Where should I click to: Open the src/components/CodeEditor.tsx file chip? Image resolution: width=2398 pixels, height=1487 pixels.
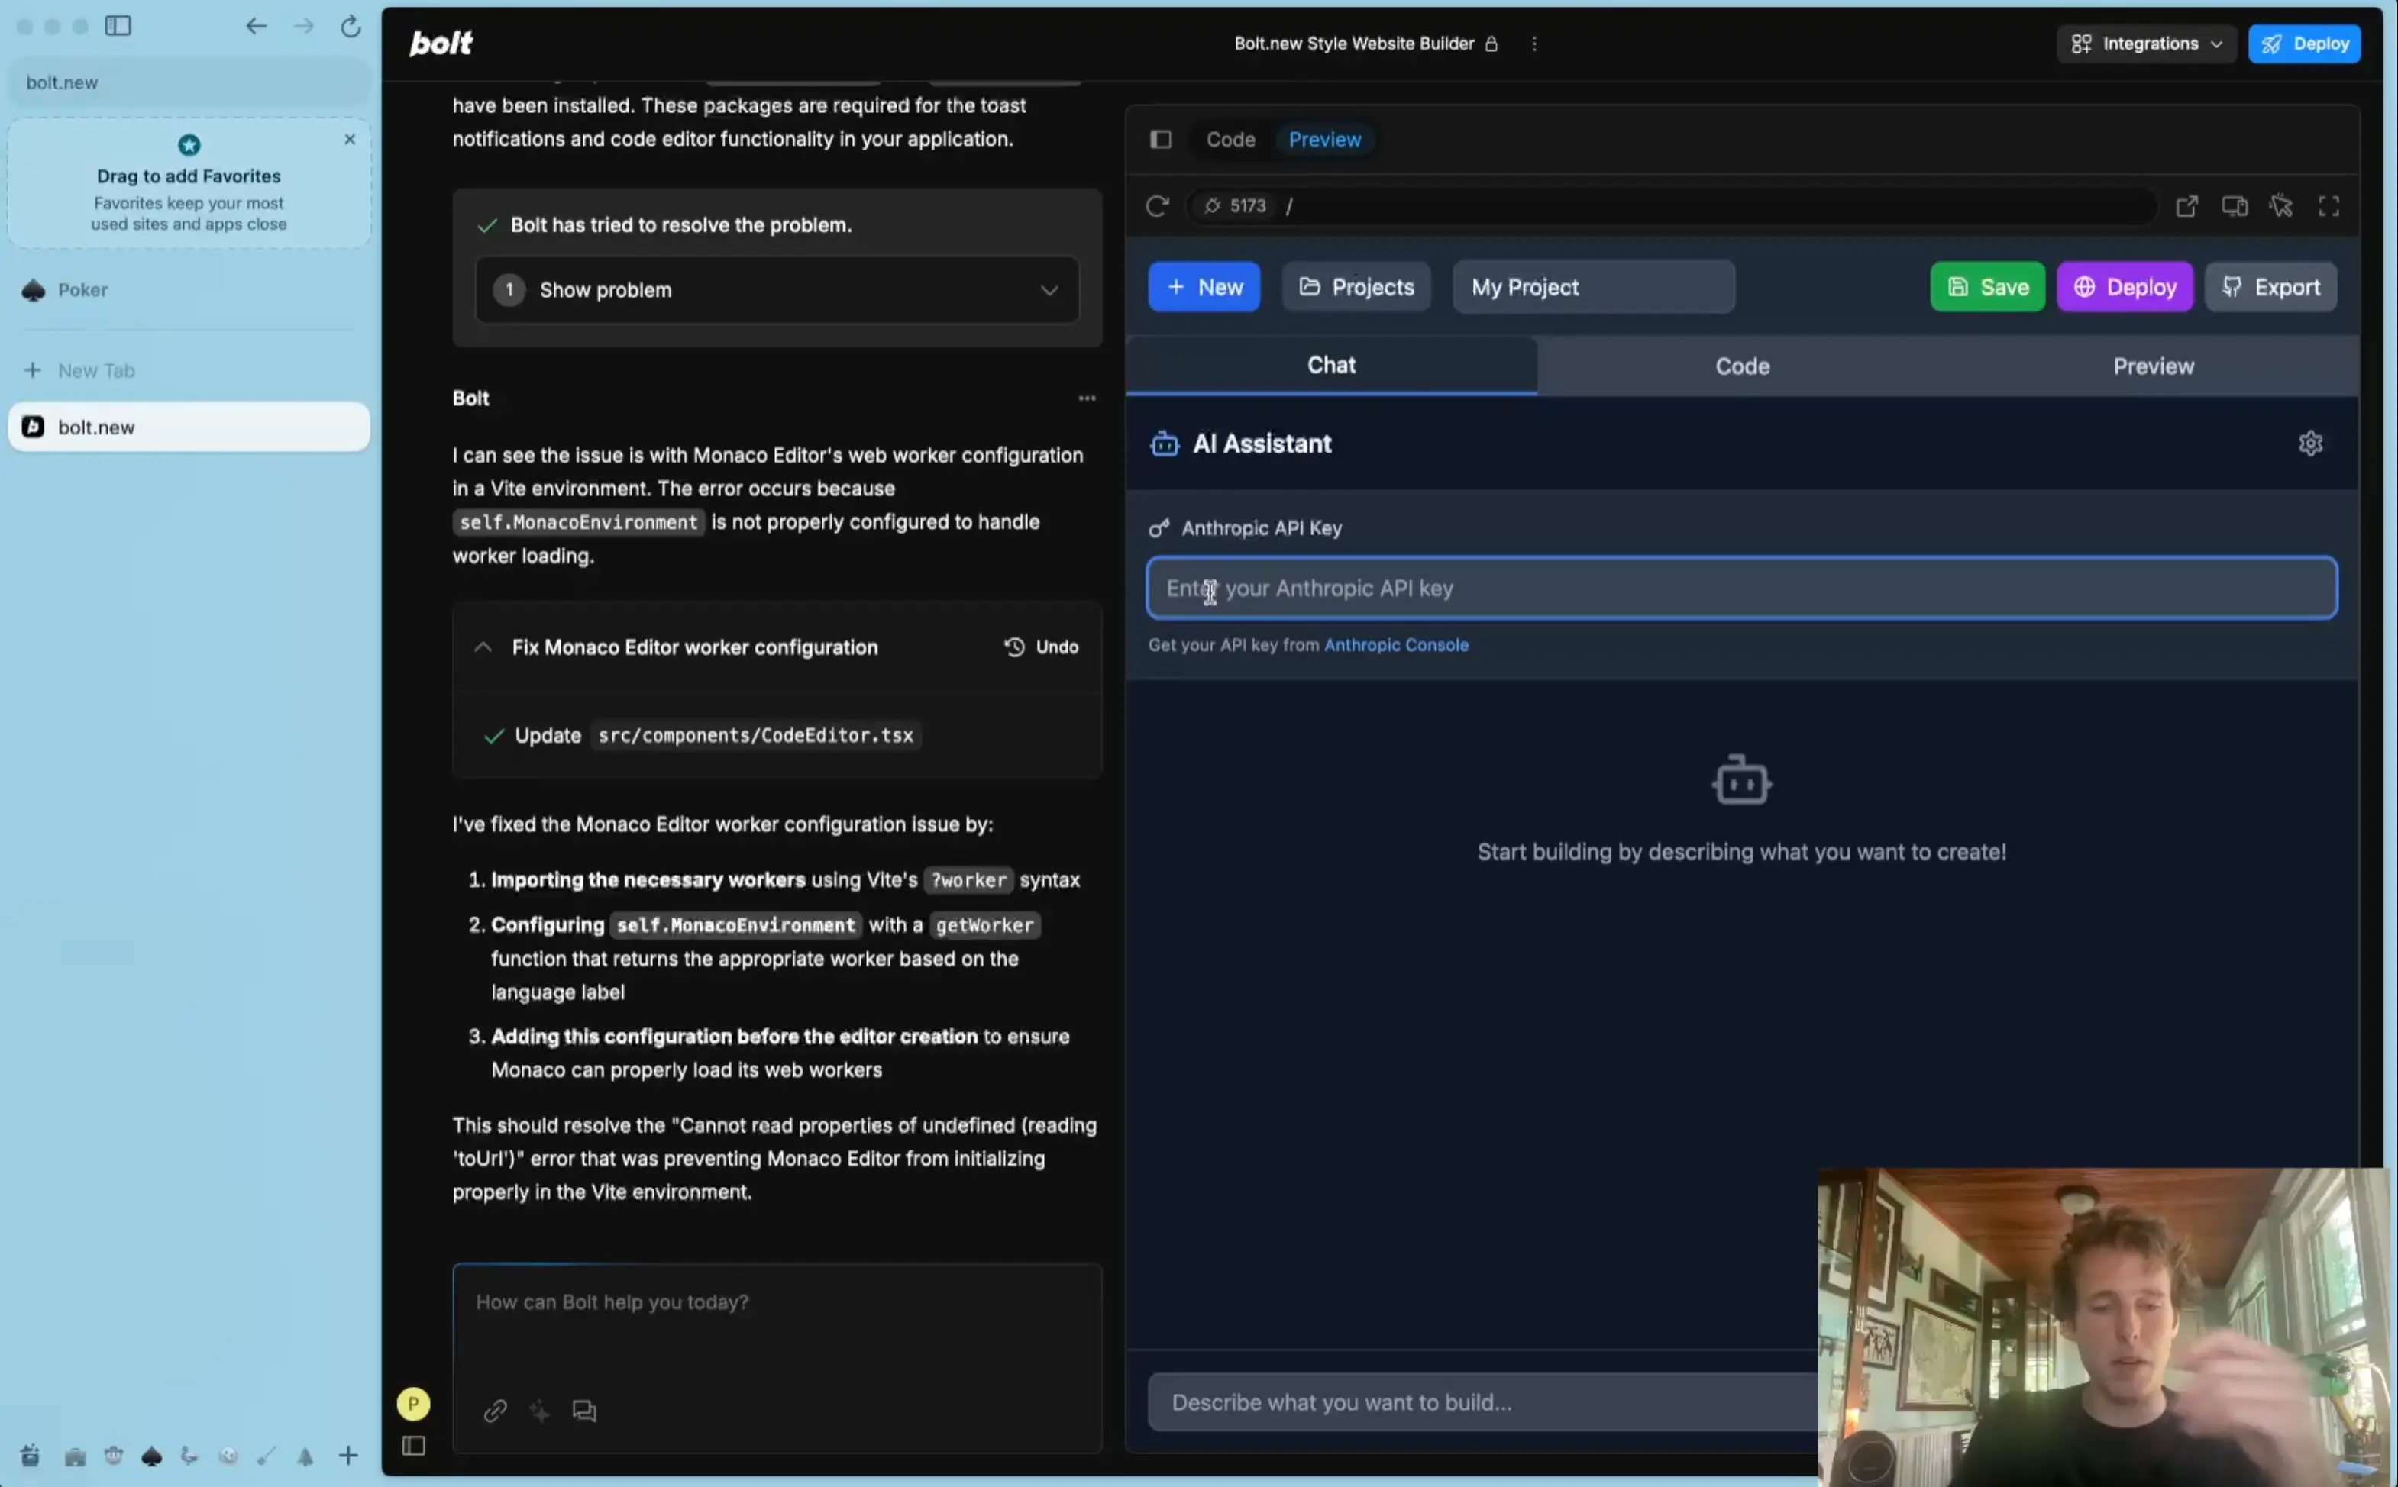point(755,736)
